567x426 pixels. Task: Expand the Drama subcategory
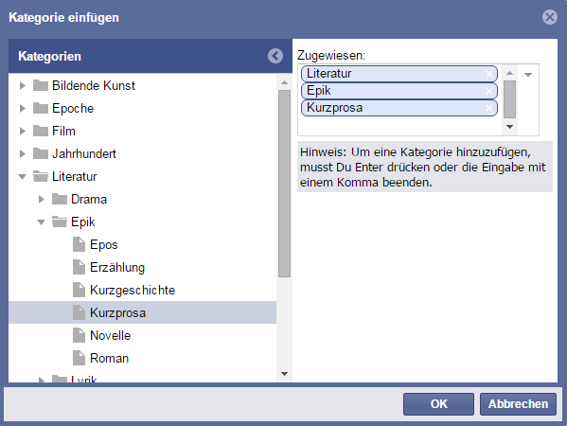[x=42, y=199]
